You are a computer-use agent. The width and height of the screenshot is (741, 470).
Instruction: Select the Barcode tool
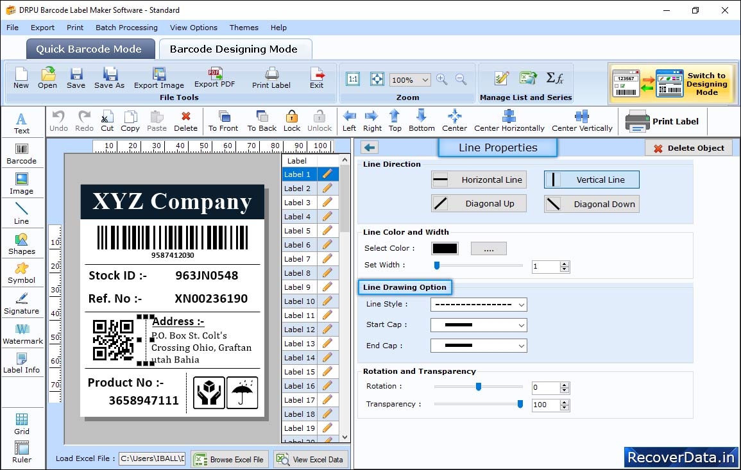(21, 154)
